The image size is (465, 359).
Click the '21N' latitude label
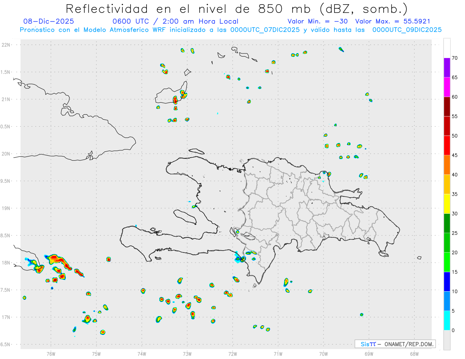7,99
